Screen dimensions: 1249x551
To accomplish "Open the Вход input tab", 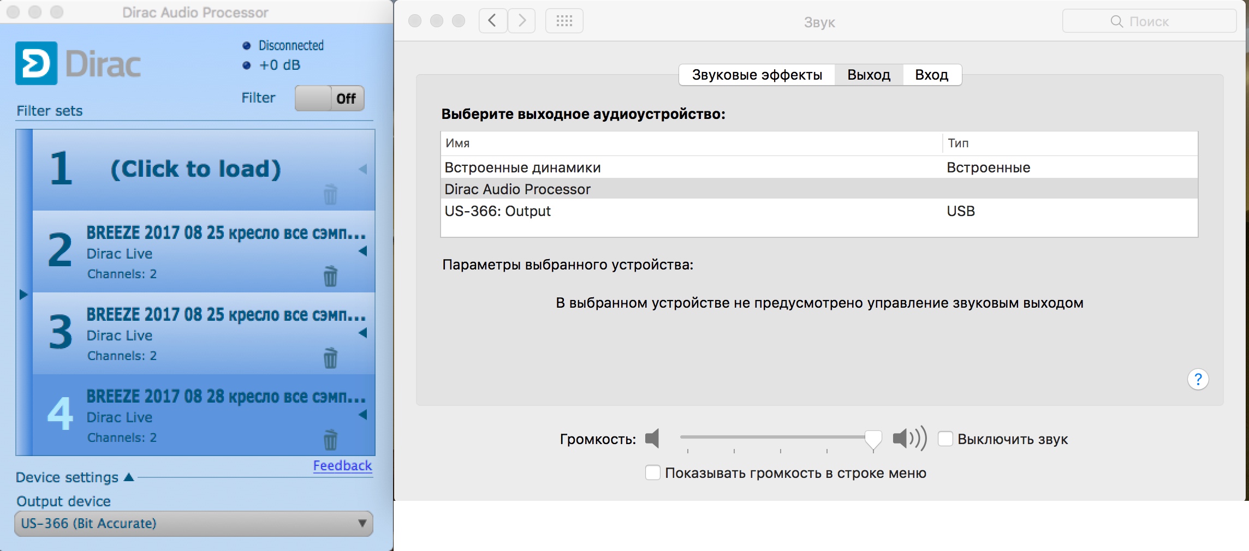I will click(931, 75).
